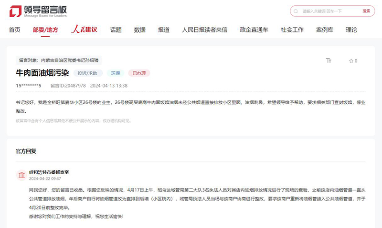
Task: Click the user ID 15********5
Action: [29, 86]
